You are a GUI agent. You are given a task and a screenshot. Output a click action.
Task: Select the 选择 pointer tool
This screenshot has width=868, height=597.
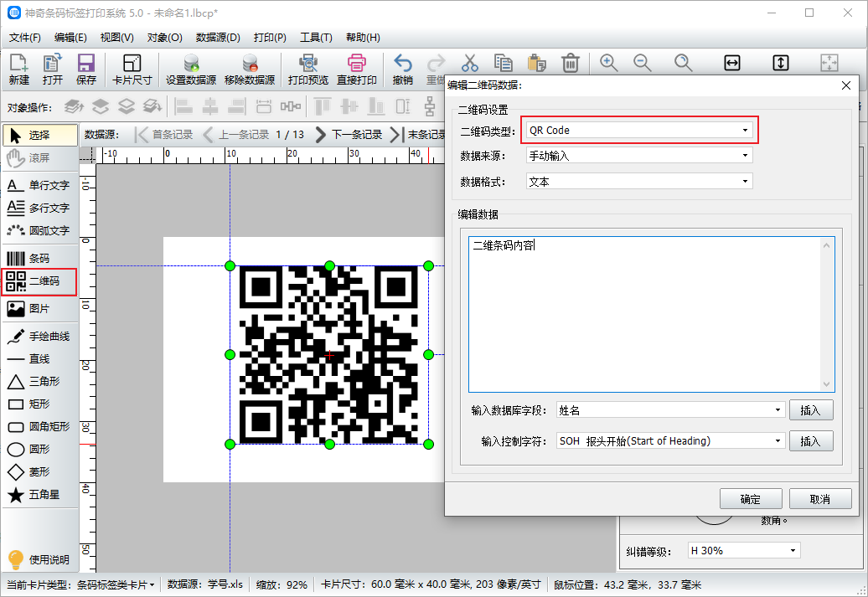click(40, 135)
